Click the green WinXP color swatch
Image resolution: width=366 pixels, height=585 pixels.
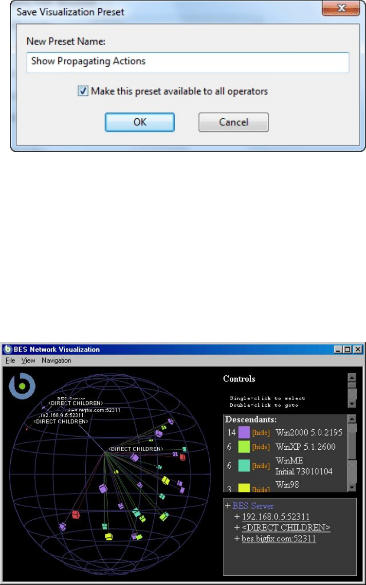[244, 447]
